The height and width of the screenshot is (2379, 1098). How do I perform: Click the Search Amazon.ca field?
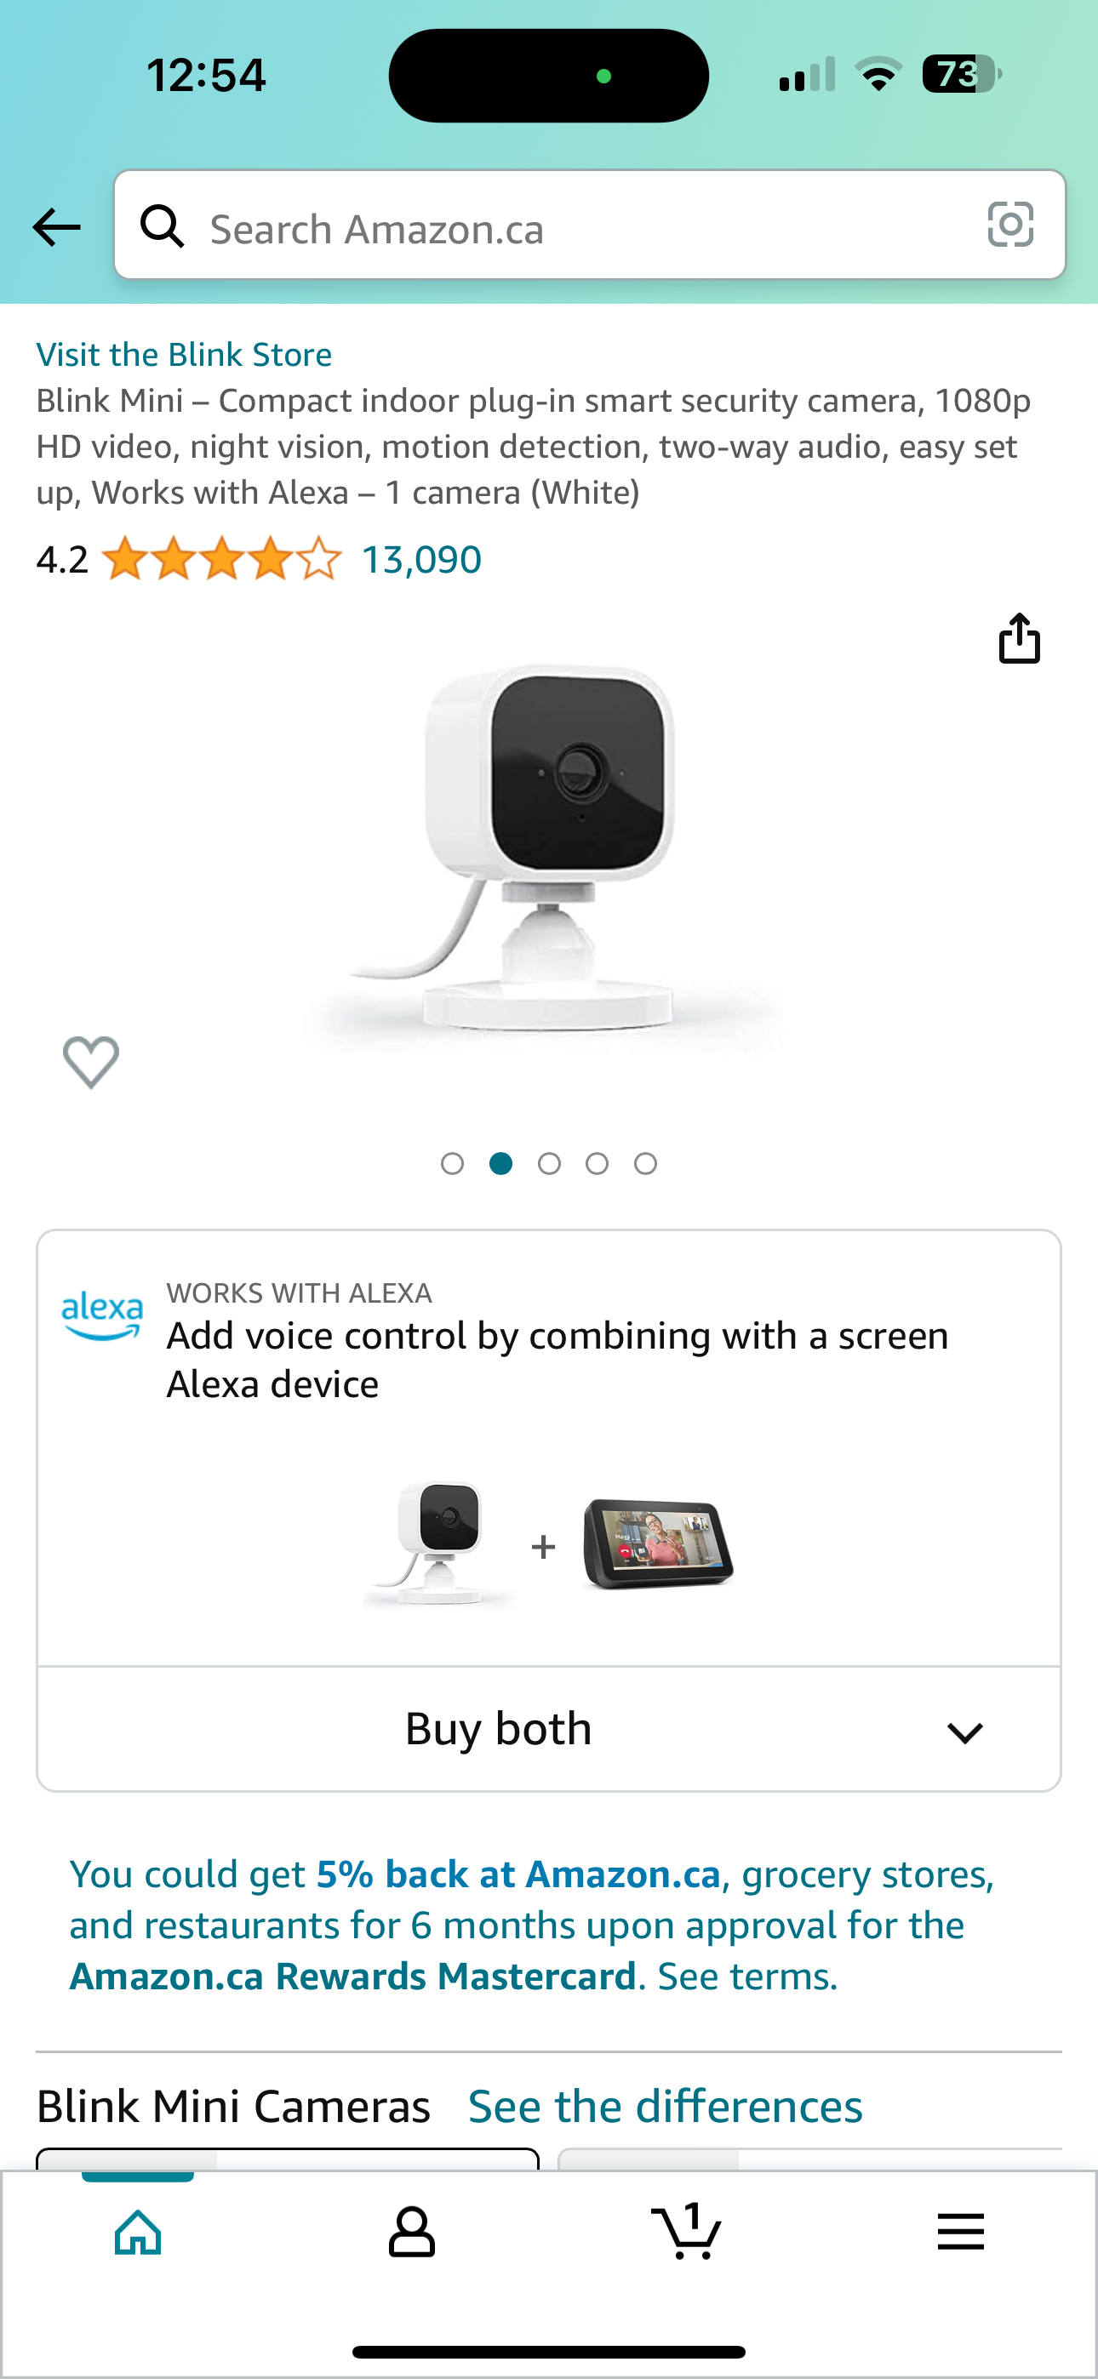590,225
